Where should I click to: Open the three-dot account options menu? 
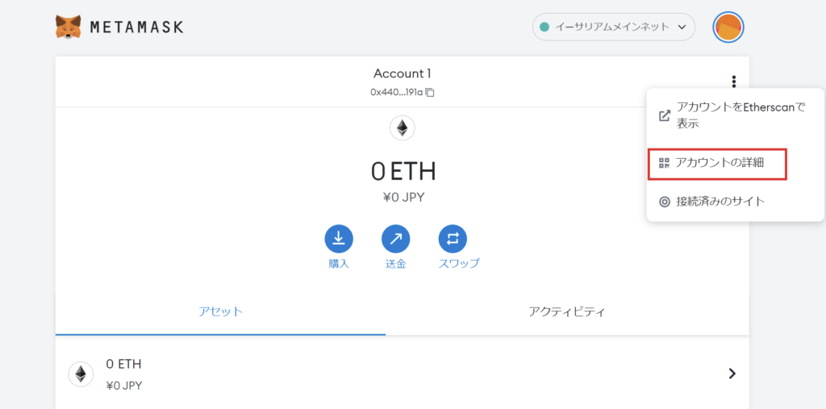pyautogui.click(x=733, y=81)
